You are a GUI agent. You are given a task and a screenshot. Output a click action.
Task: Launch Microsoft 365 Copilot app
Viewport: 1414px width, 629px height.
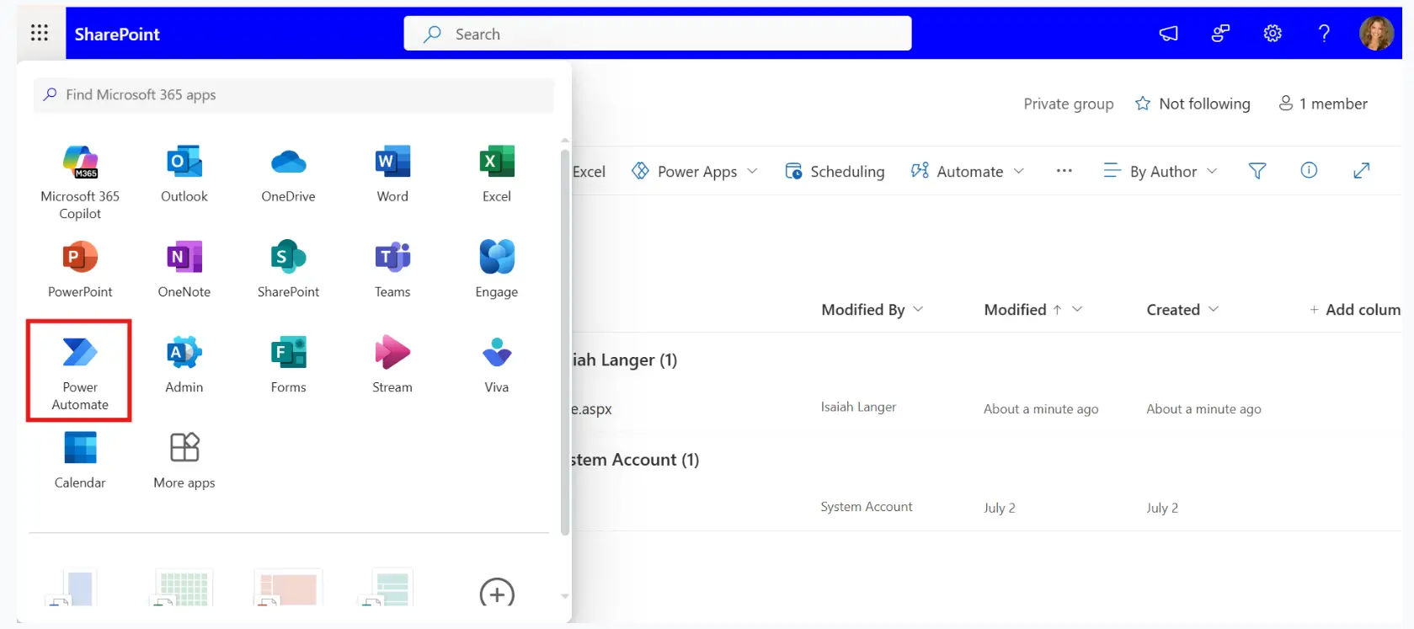(x=80, y=180)
